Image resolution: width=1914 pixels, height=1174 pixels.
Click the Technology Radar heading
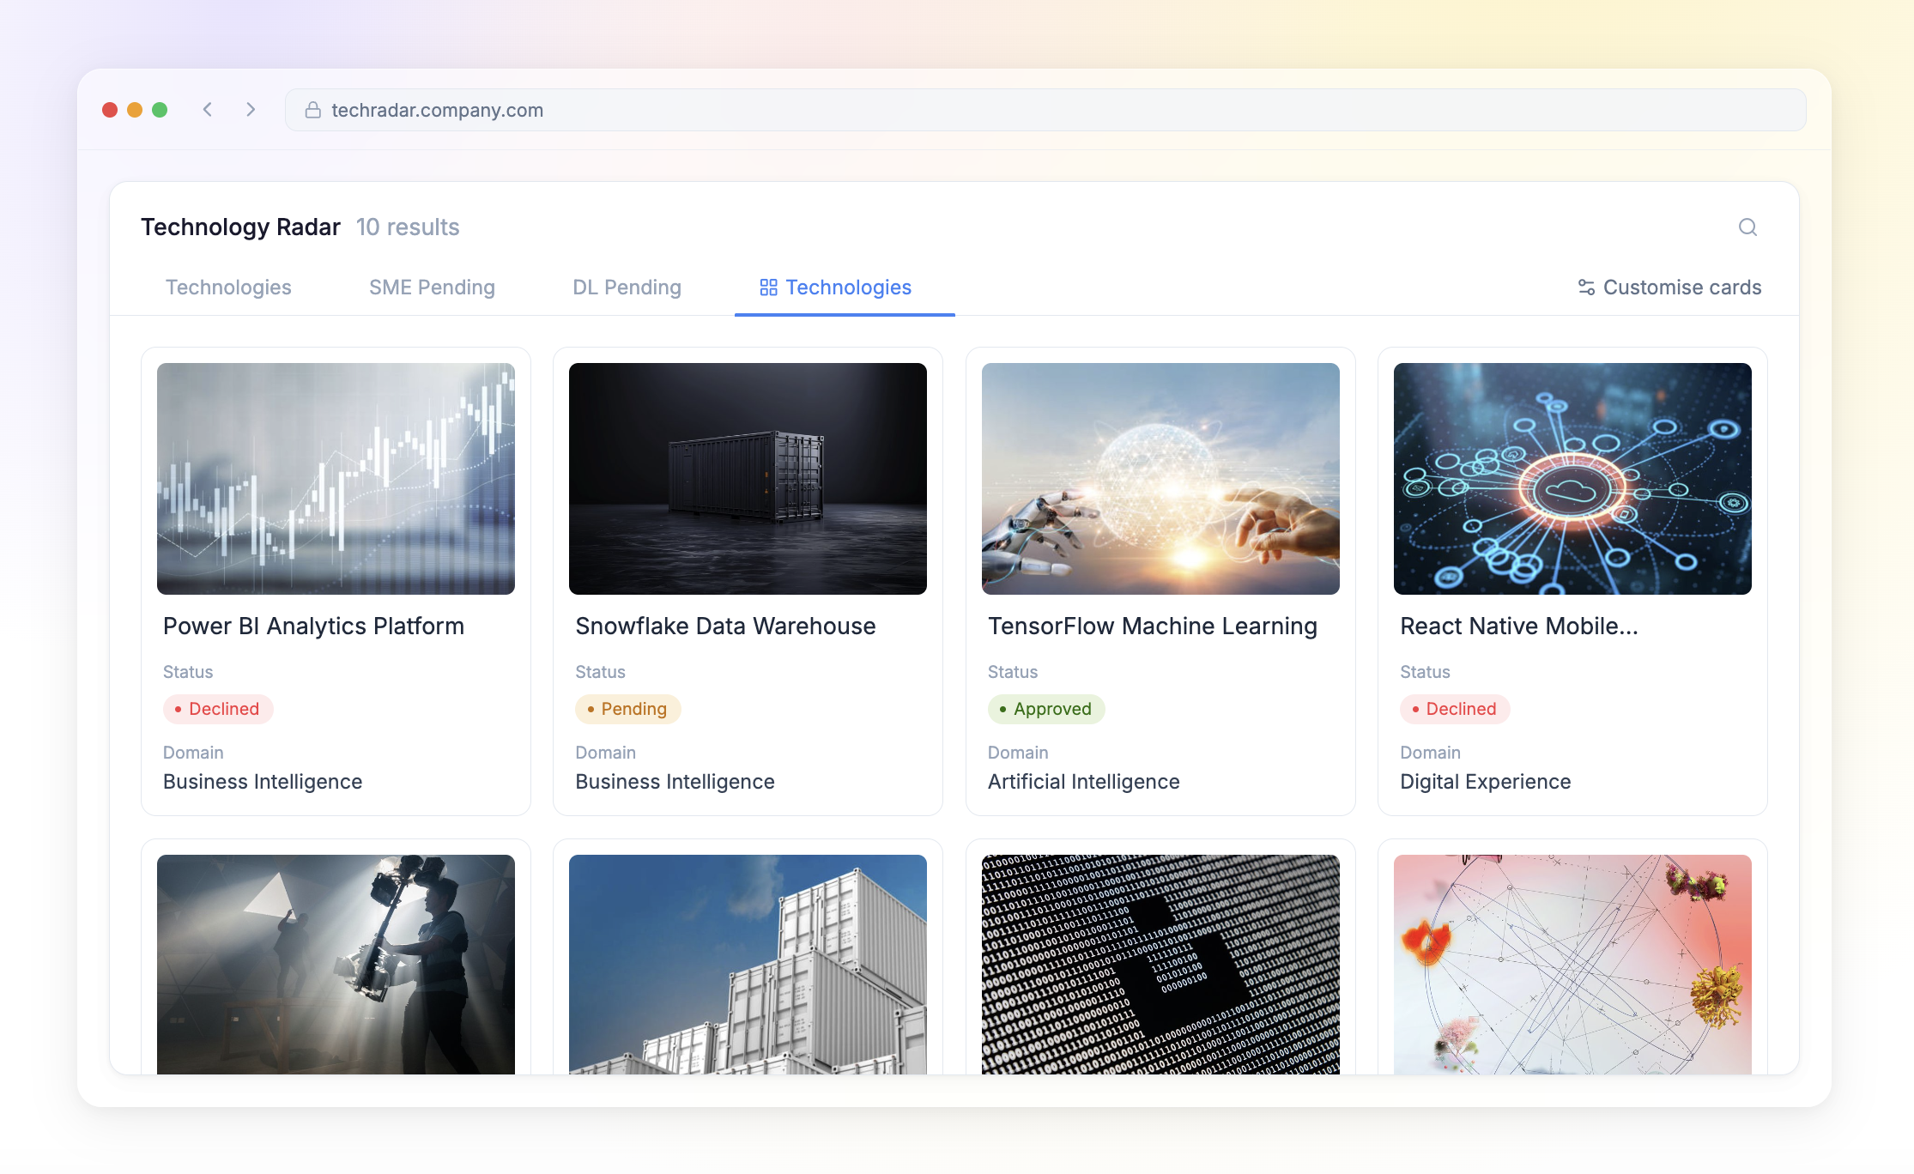click(x=240, y=227)
